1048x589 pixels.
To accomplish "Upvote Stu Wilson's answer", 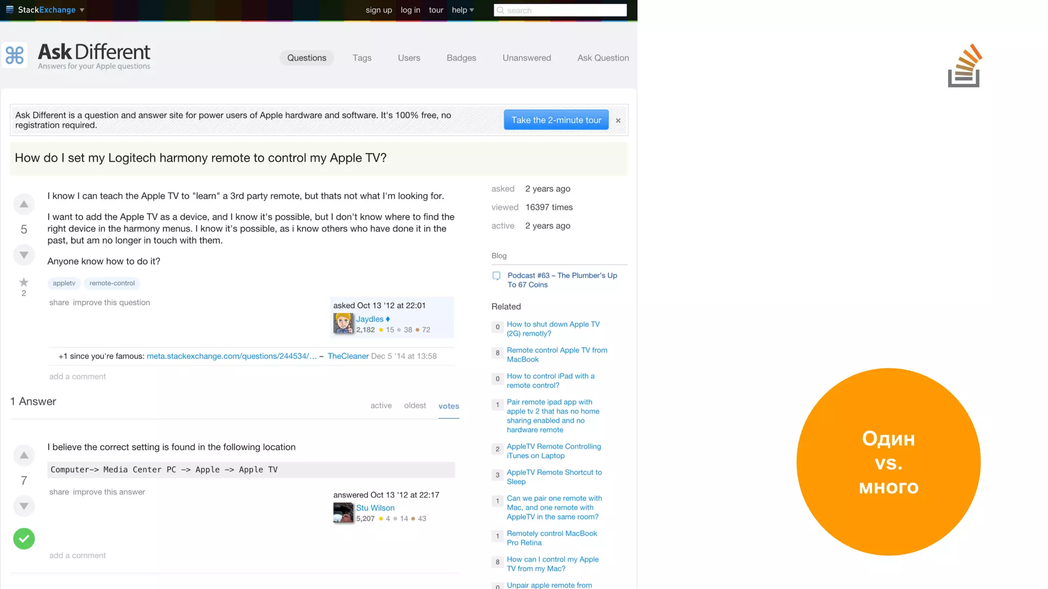I will pos(24,456).
